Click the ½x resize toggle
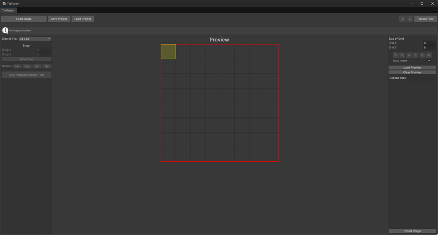Image resolution: width=438 pixels, height=235 pixels. (27, 66)
